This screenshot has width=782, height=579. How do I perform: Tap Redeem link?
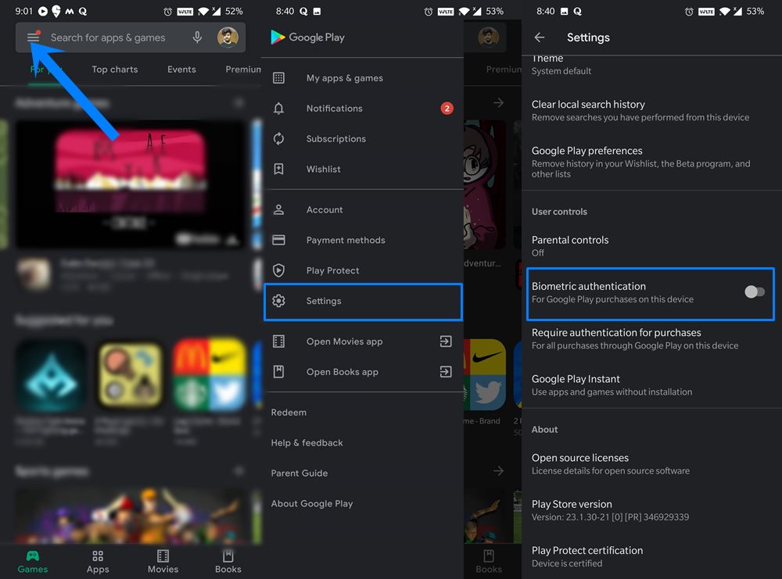(x=289, y=413)
